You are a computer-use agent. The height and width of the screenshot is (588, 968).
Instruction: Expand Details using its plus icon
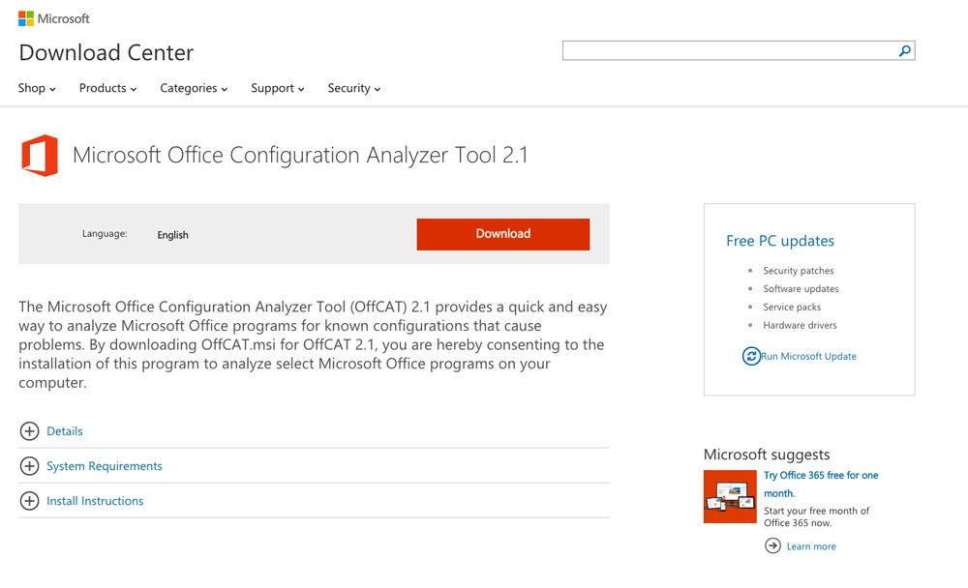29,430
